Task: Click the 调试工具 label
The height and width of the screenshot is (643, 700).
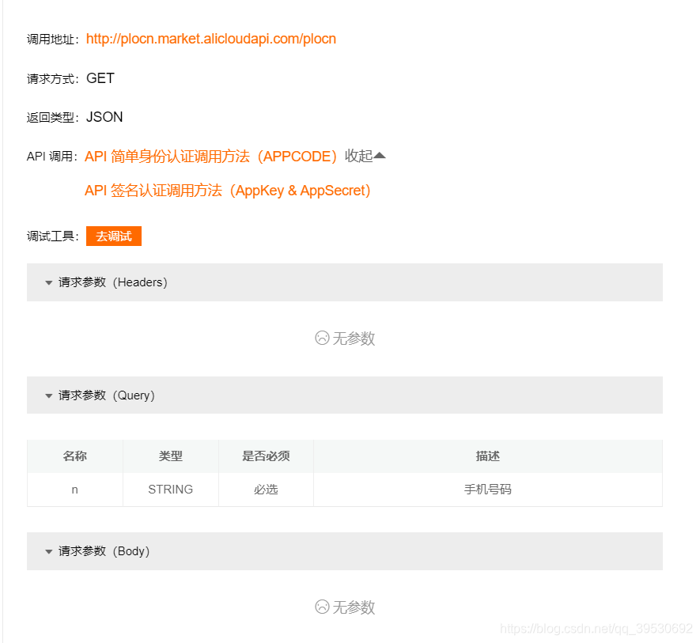Action: pyautogui.click(x=53, y=236)
